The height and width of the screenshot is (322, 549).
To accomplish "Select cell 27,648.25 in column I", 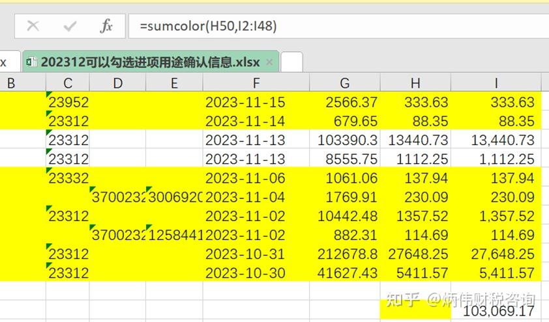I will point(496,253).
